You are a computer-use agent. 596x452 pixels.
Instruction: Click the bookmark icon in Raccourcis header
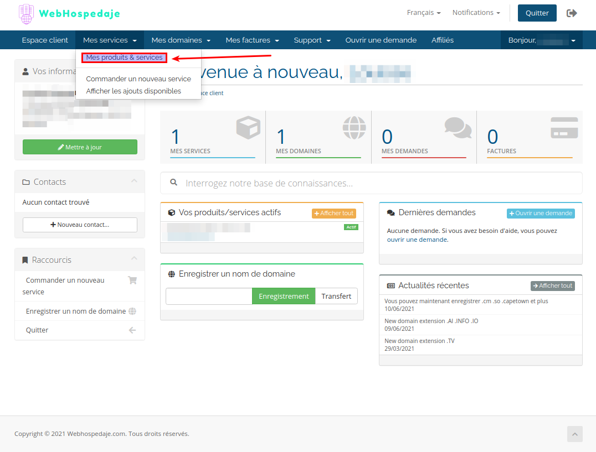[x=25, y=260]
